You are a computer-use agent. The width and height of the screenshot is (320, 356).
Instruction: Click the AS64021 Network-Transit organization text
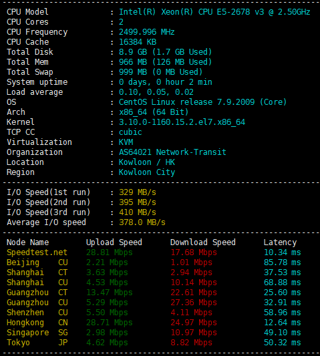172,152
